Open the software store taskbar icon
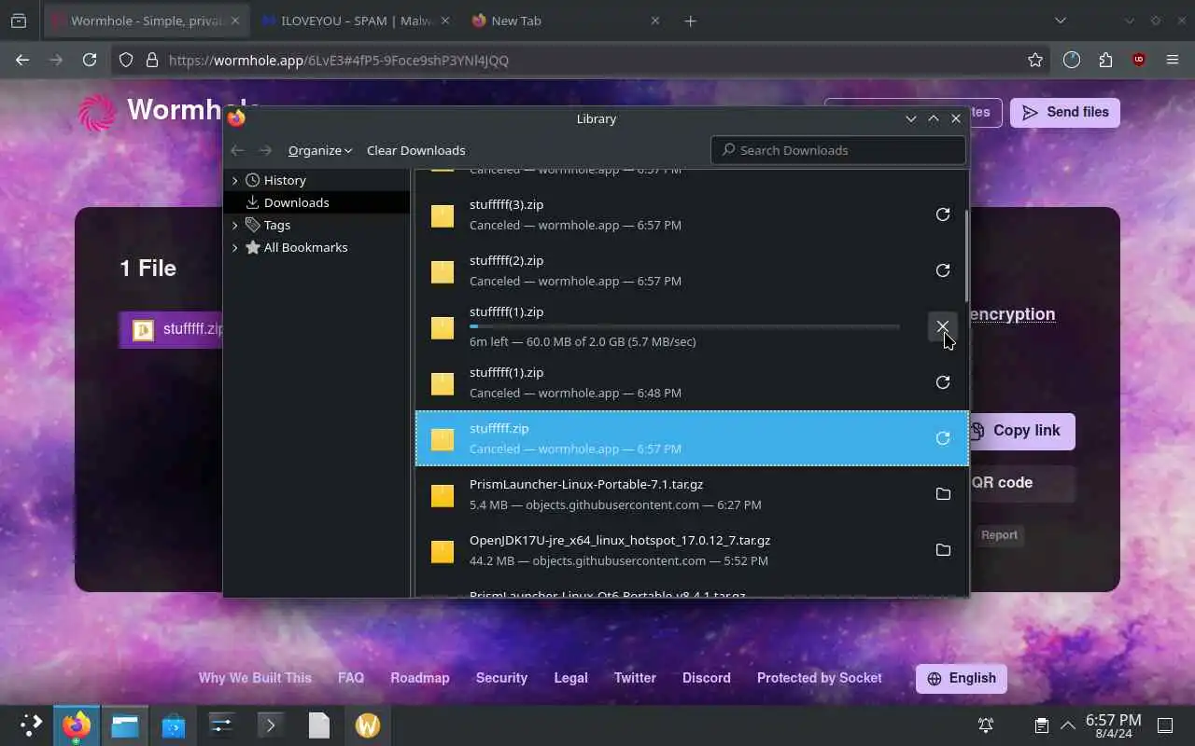The height and width of the screenshot is (746, 1195). 173,725
